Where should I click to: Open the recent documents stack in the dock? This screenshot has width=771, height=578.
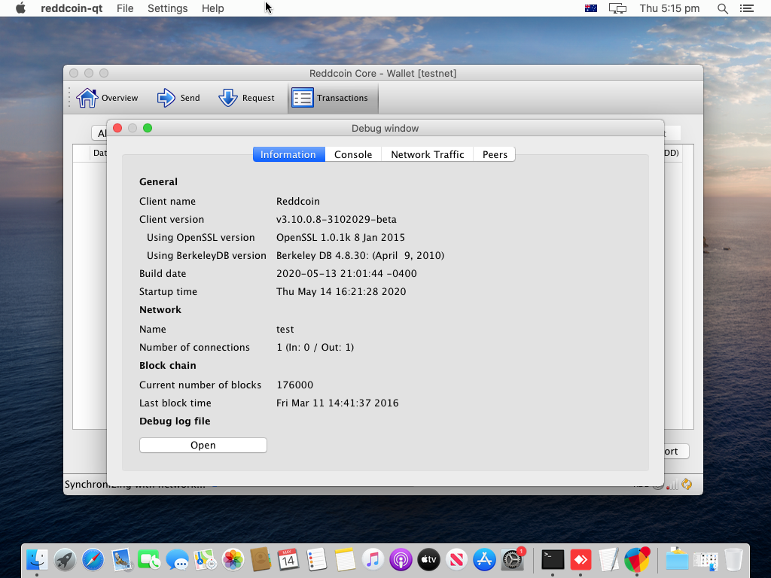[705, 560]
